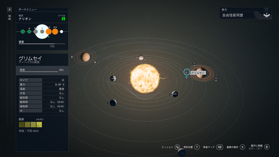Click the system survey 77% progress bar
This screenshot has width=279, height=157.
click(42, 44)
